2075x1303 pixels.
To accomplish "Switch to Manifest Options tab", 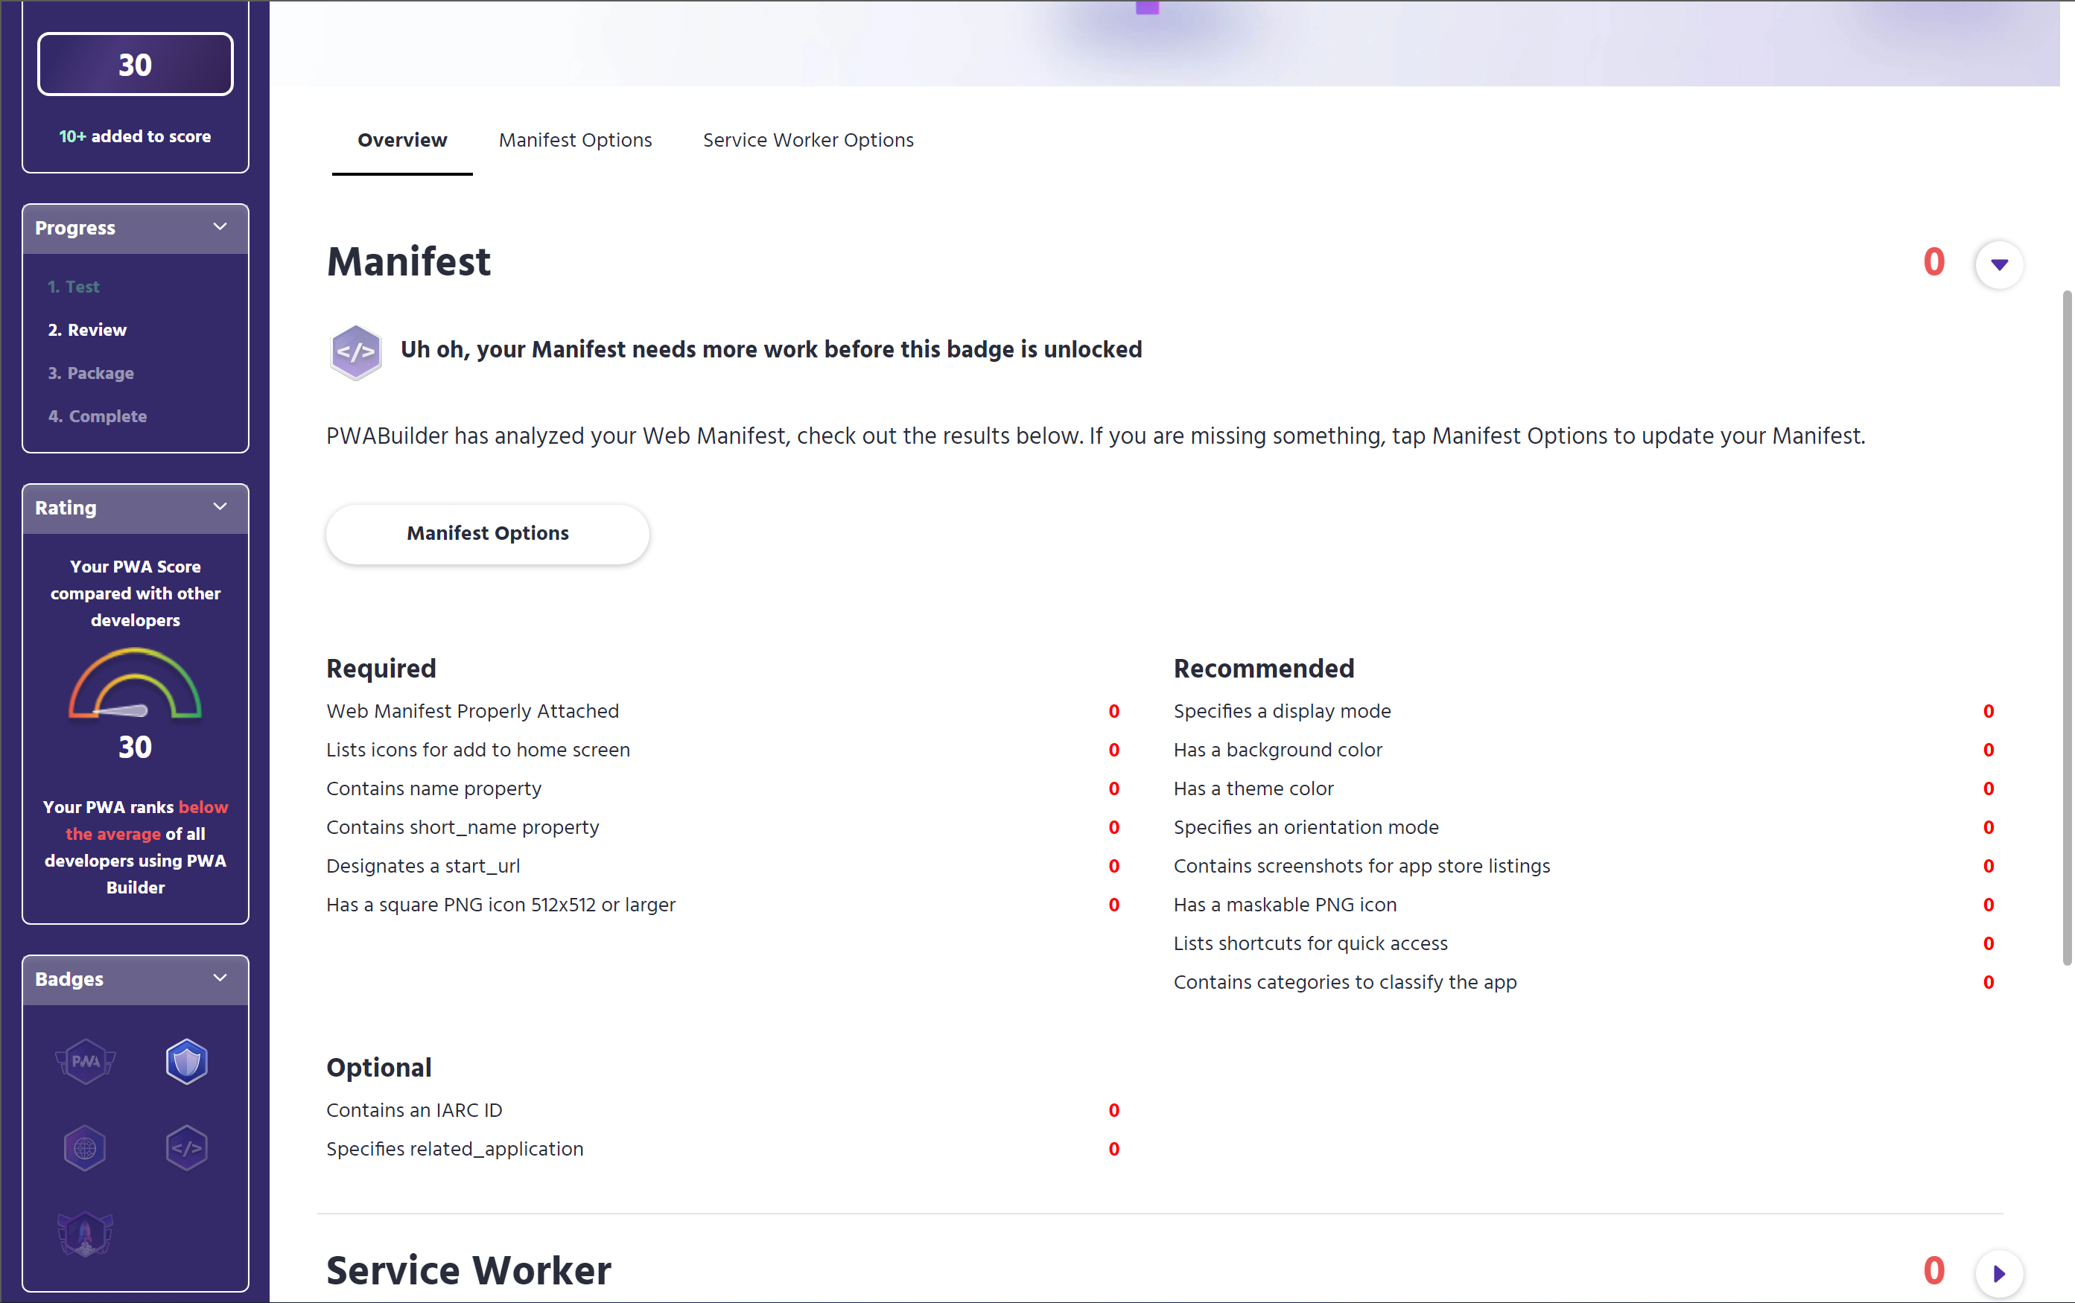I will point(575,141).
